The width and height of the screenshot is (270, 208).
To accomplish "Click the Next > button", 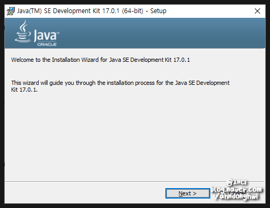I will (188, 193).
